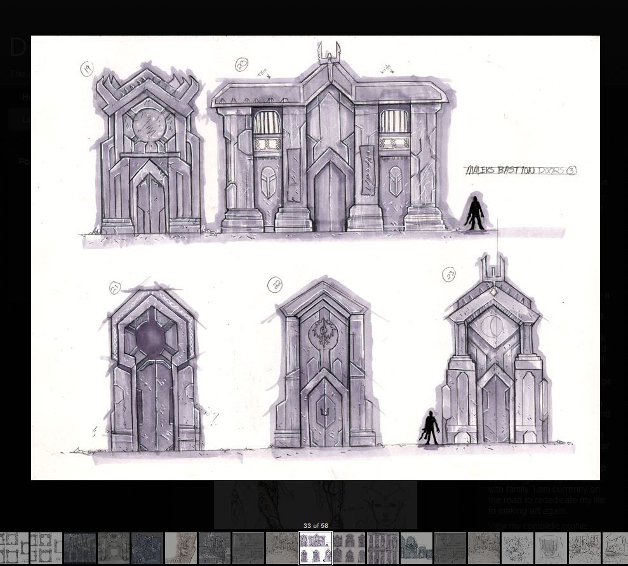Open the cut-off leftmost floor-plan thumbnail
The width and height of the screenshot is (628, 566).
click(15, 548)
